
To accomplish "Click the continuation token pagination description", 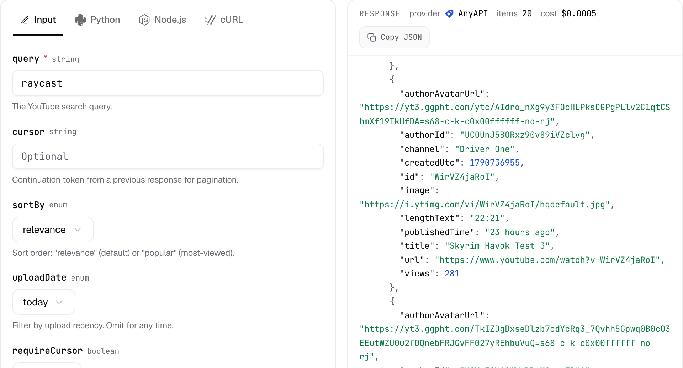I will pyautogui.click(x=125, y=180).
